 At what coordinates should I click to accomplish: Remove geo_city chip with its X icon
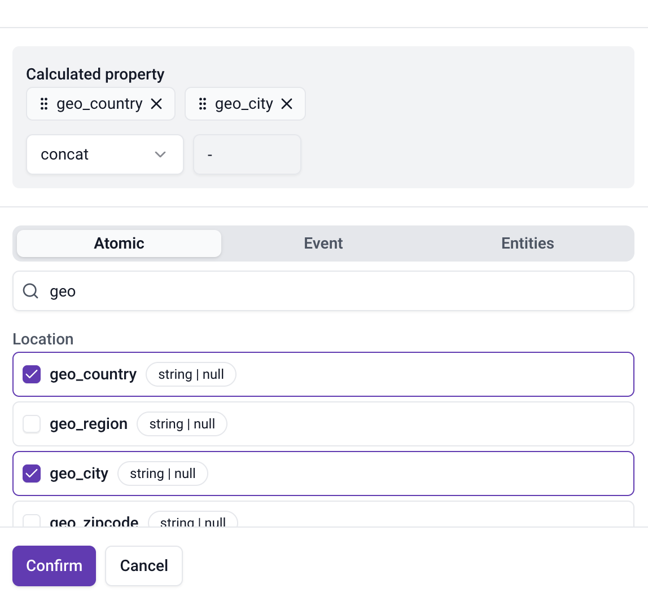(x=287, y=104)
